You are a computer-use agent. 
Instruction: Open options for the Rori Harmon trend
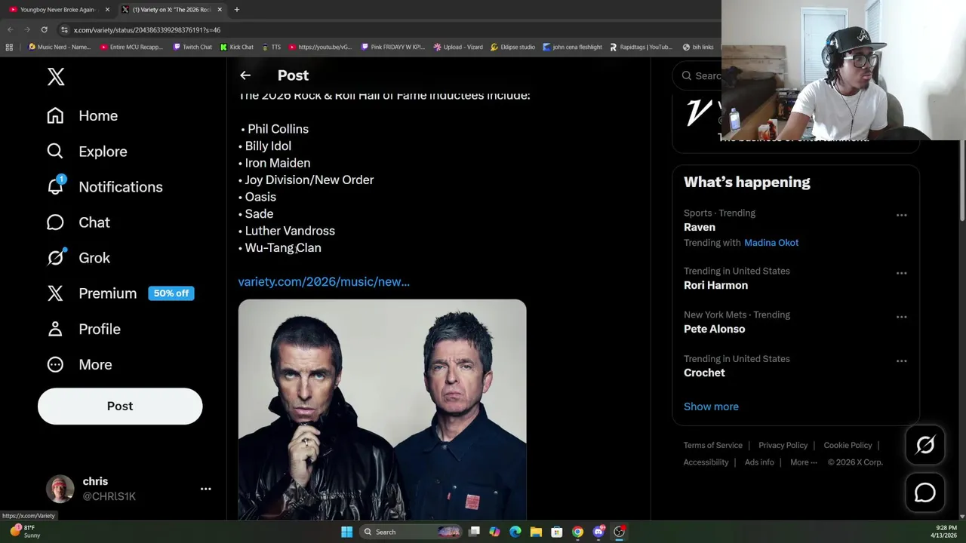901,273
